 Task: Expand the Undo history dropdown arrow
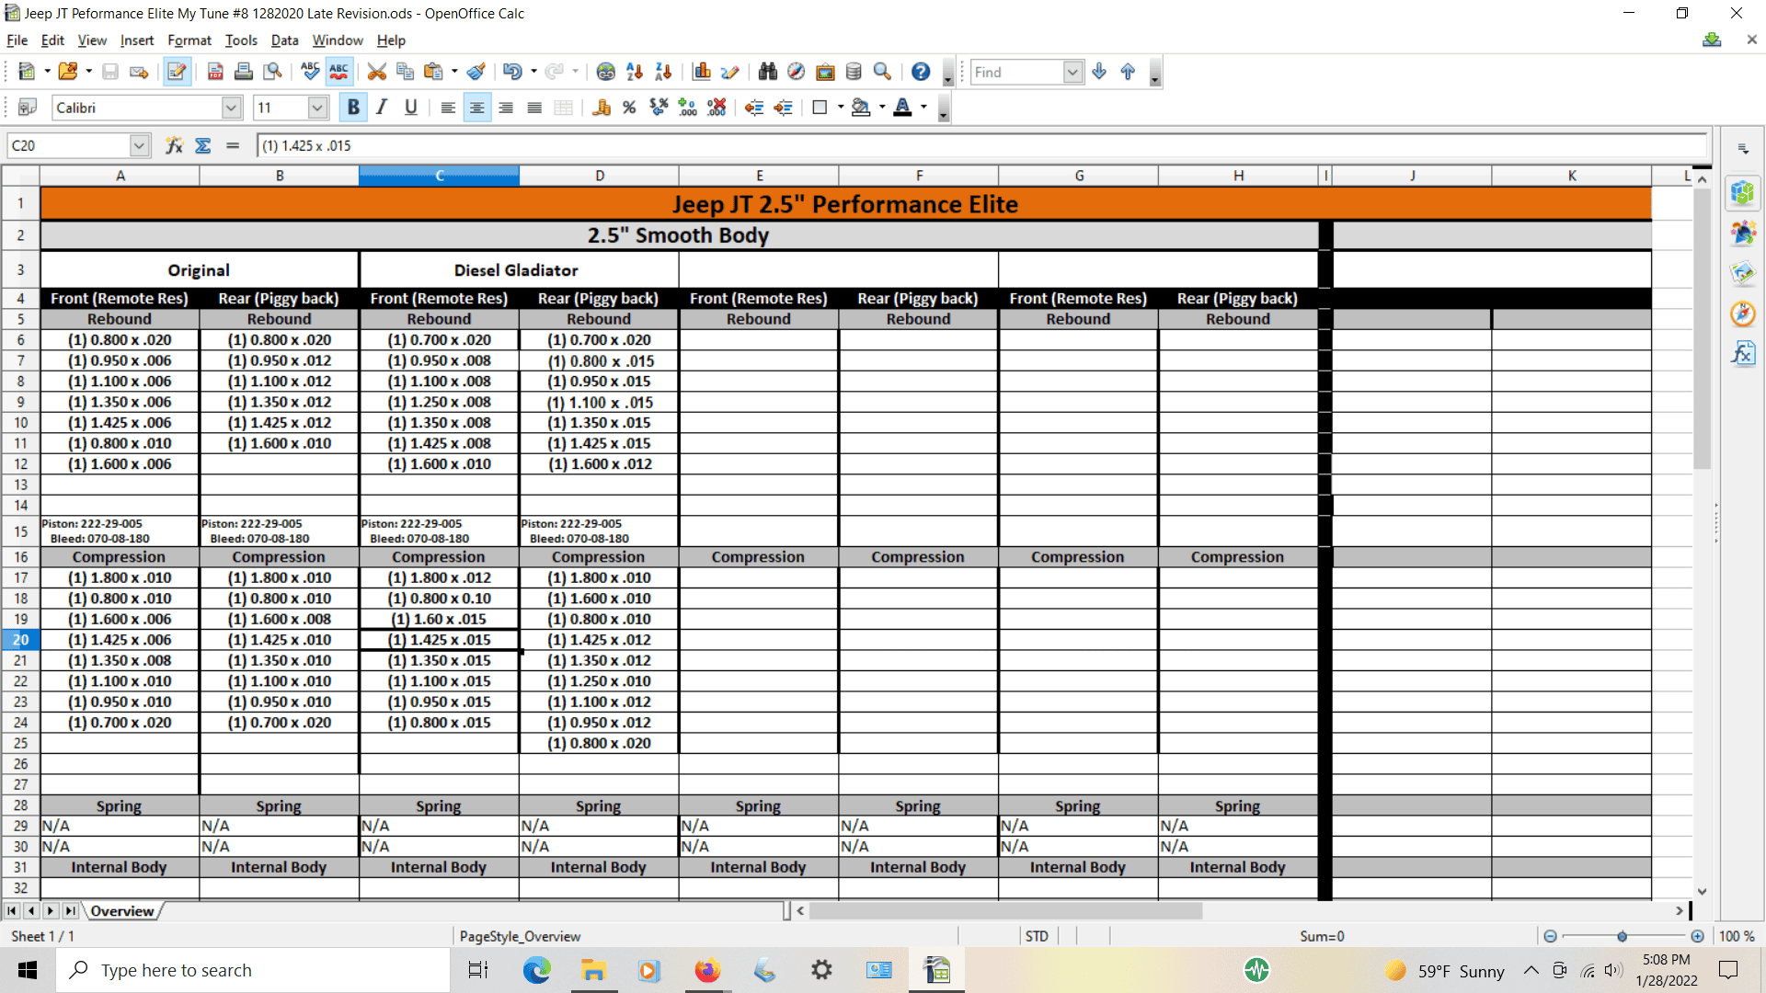533,72
